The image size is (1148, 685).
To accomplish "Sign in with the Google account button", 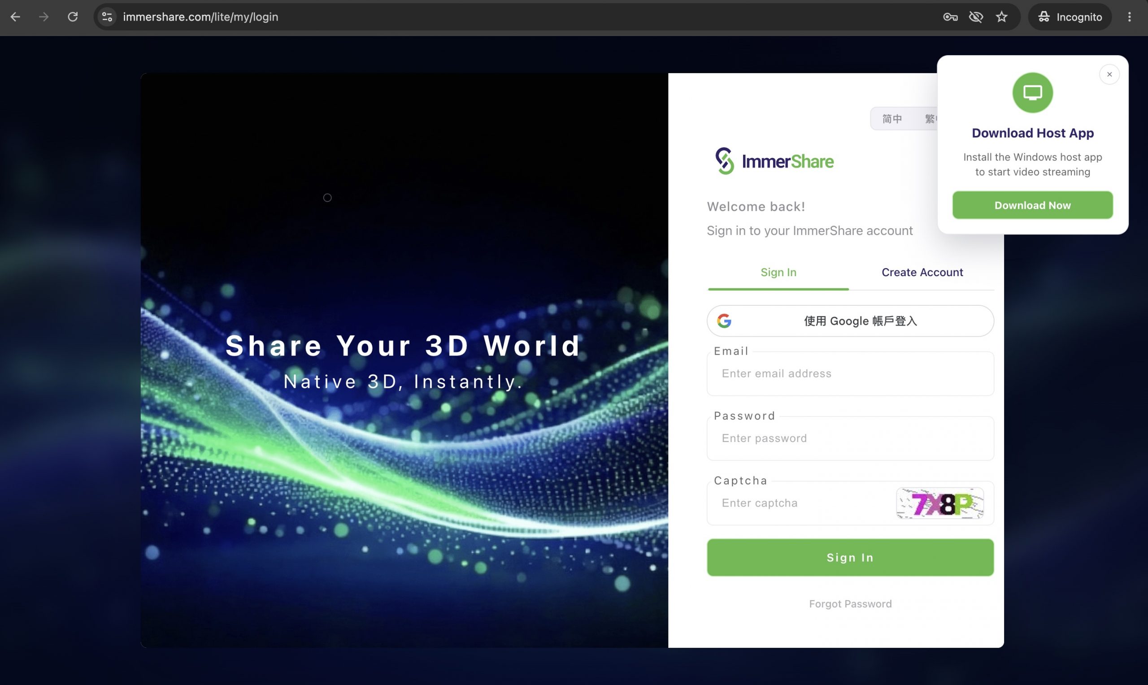I will coord(850,321).
